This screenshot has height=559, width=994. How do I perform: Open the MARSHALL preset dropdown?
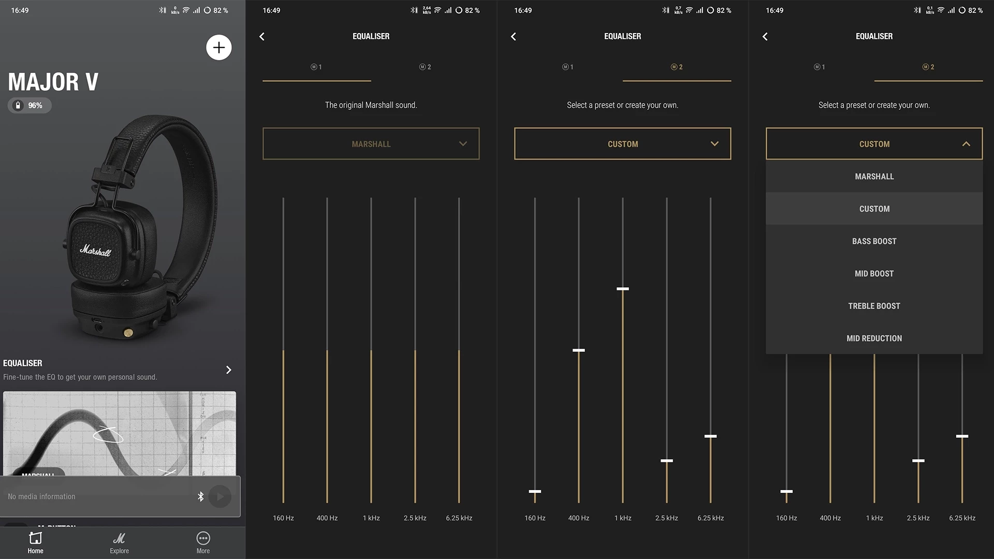pyautogui.click(x=371, y=144)
